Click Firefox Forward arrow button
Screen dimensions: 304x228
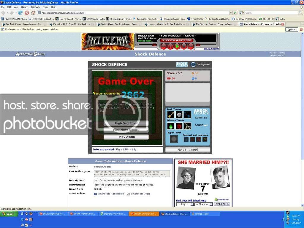(12, 13)
